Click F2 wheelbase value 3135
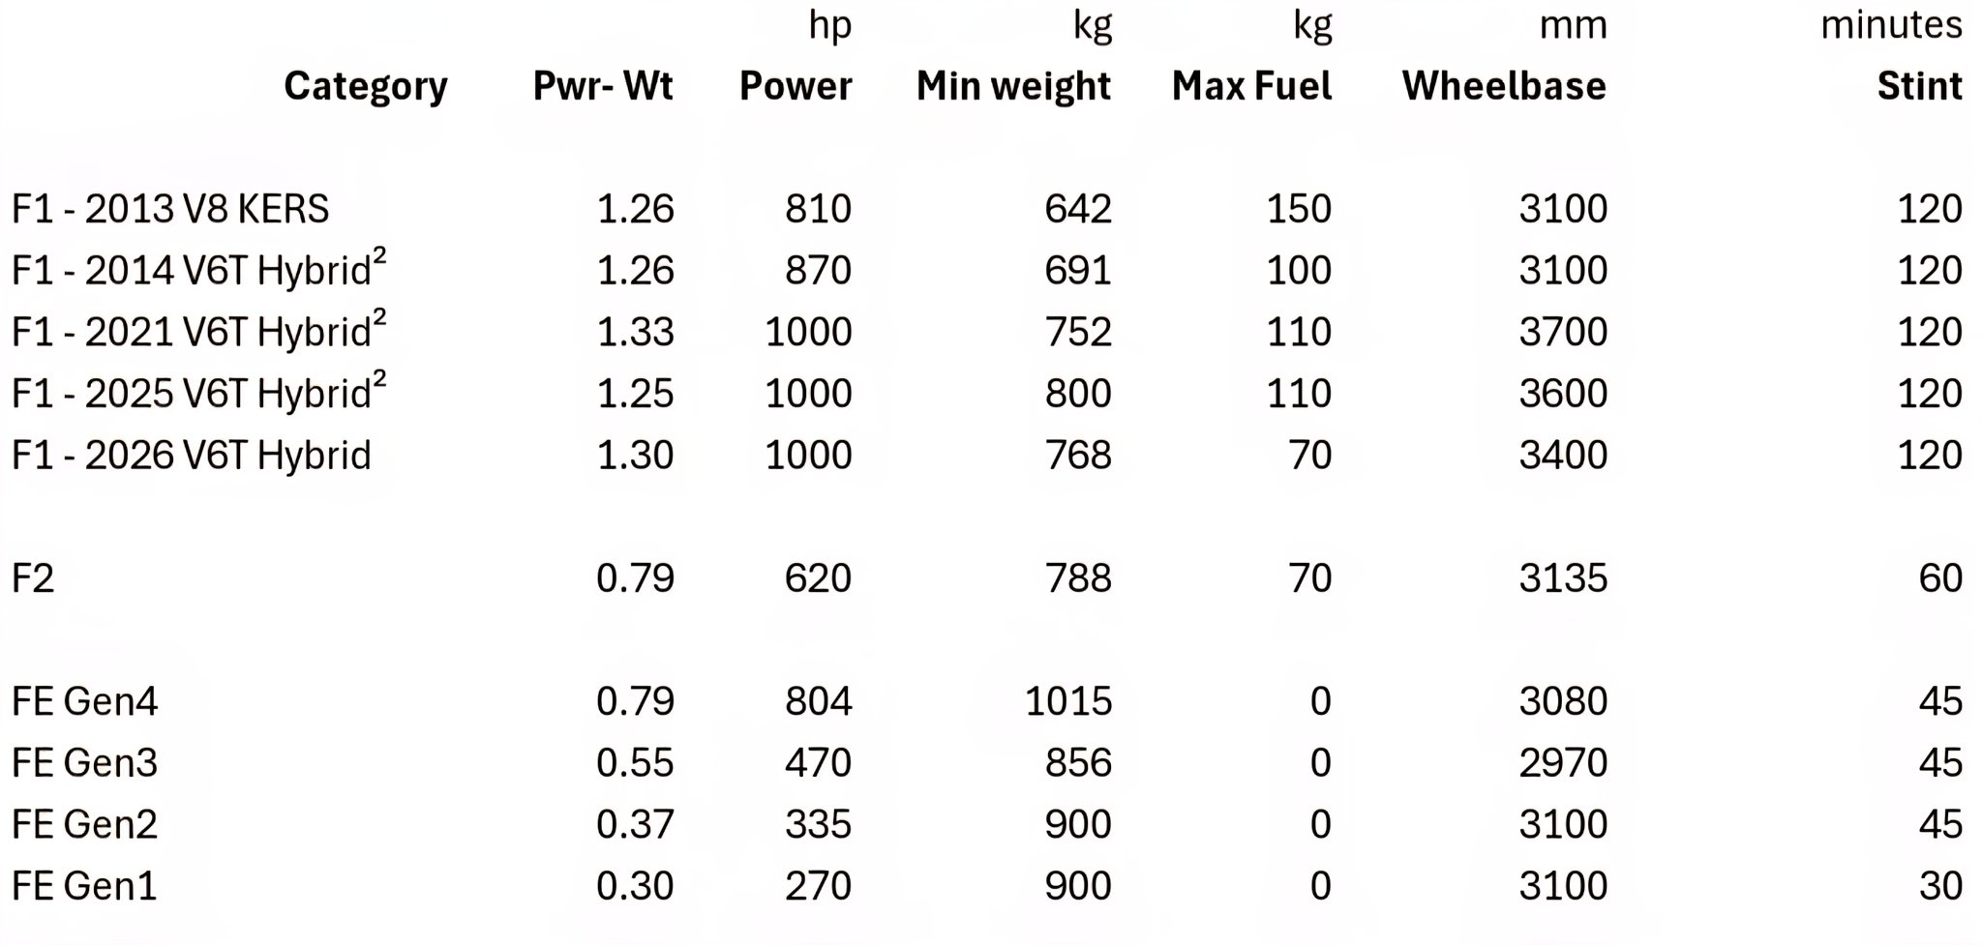Screen dimensions: 1982x946 click(1563, 578)
